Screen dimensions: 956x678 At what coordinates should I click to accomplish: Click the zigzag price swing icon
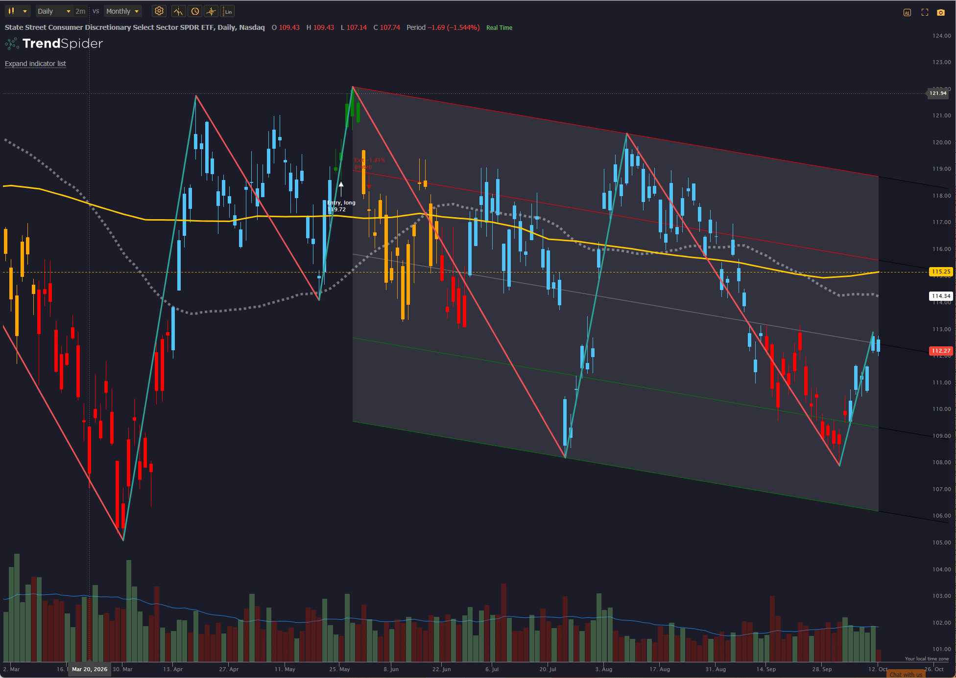[x=178, y=11]
